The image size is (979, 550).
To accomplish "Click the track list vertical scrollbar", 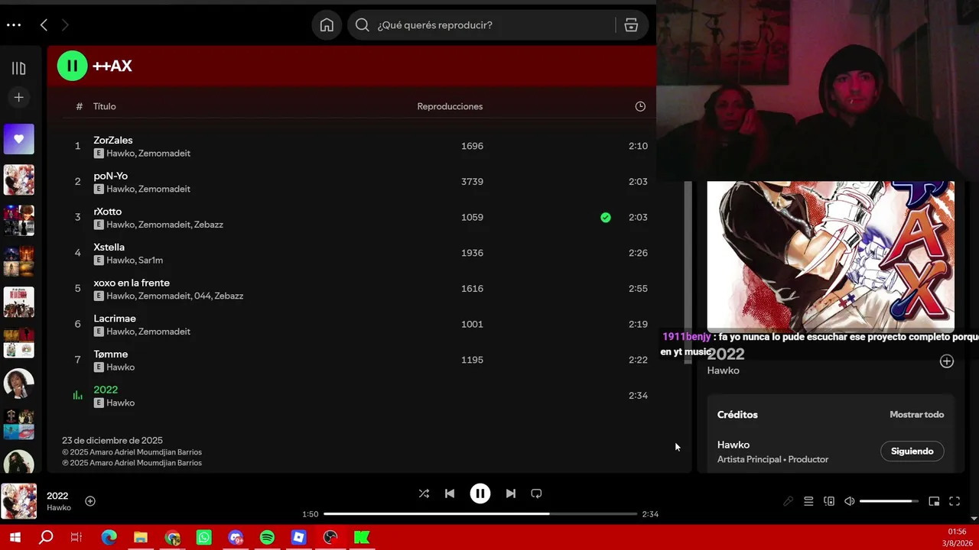I will coord(688,272).
